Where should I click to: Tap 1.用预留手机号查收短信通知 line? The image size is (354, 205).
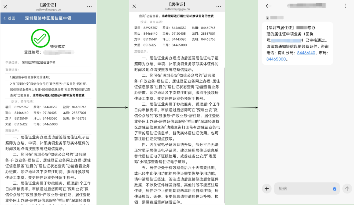click(x=30, y=77)
